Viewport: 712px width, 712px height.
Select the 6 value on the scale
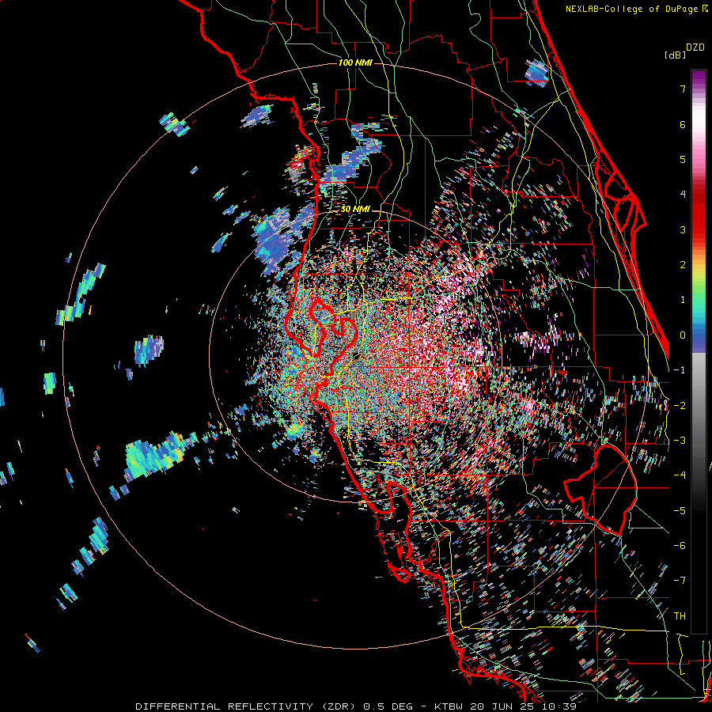click(683, 124)
